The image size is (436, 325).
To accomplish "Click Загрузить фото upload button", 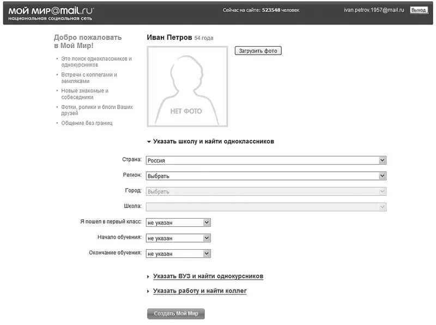I will tap(258, 51).
